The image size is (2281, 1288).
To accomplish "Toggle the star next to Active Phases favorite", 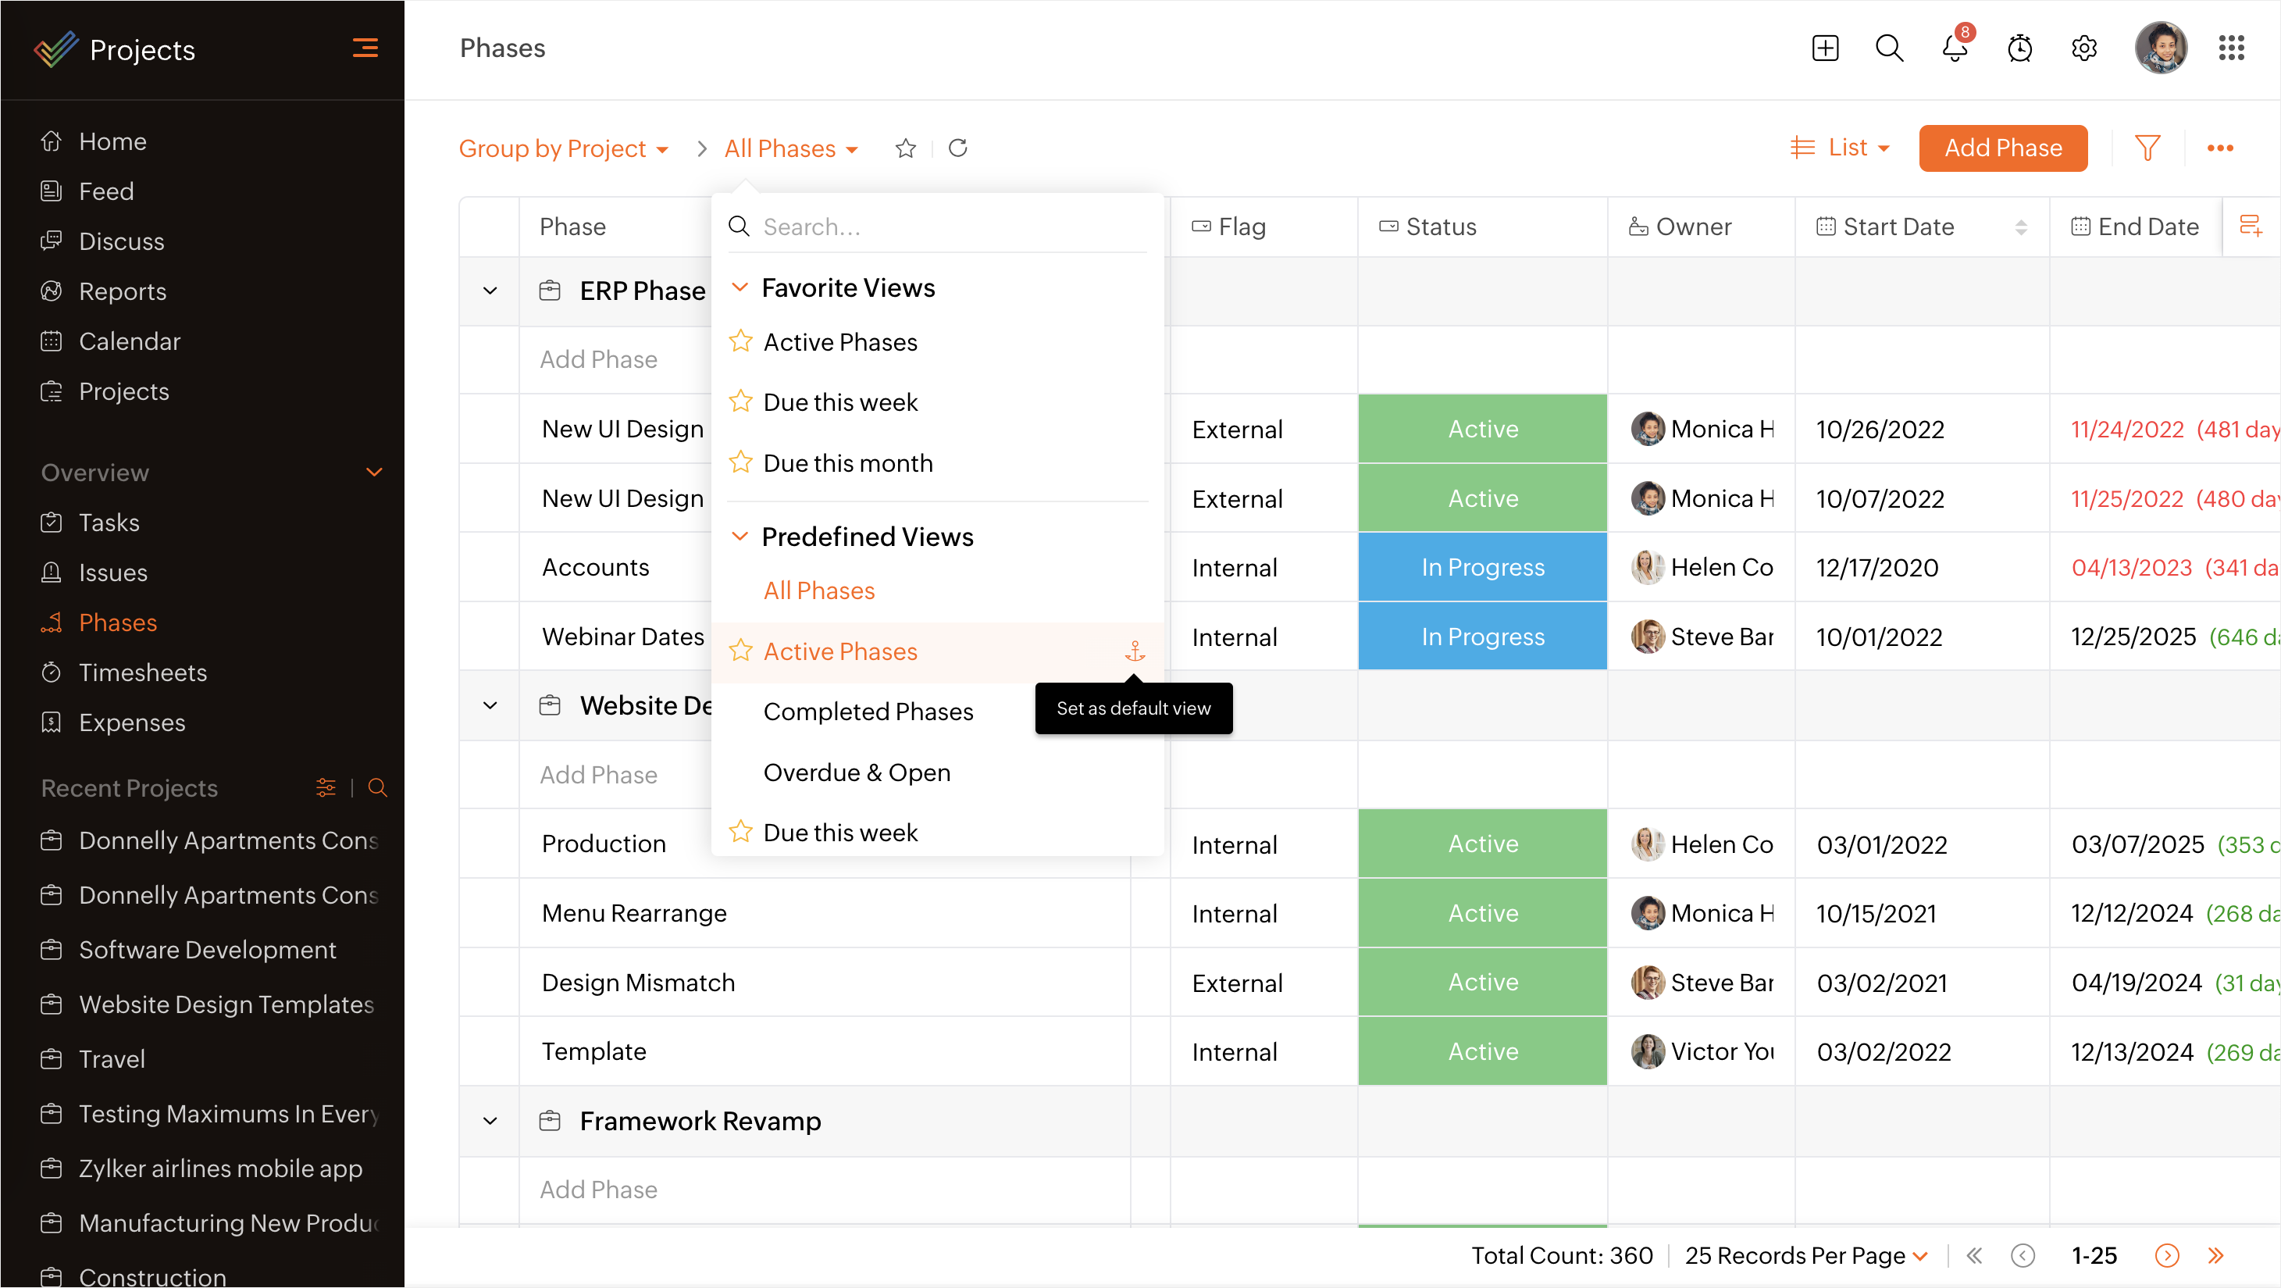I will [x=740, y=342].
